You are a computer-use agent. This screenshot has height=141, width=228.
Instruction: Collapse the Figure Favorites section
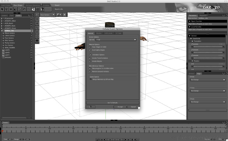pos(190,21)
